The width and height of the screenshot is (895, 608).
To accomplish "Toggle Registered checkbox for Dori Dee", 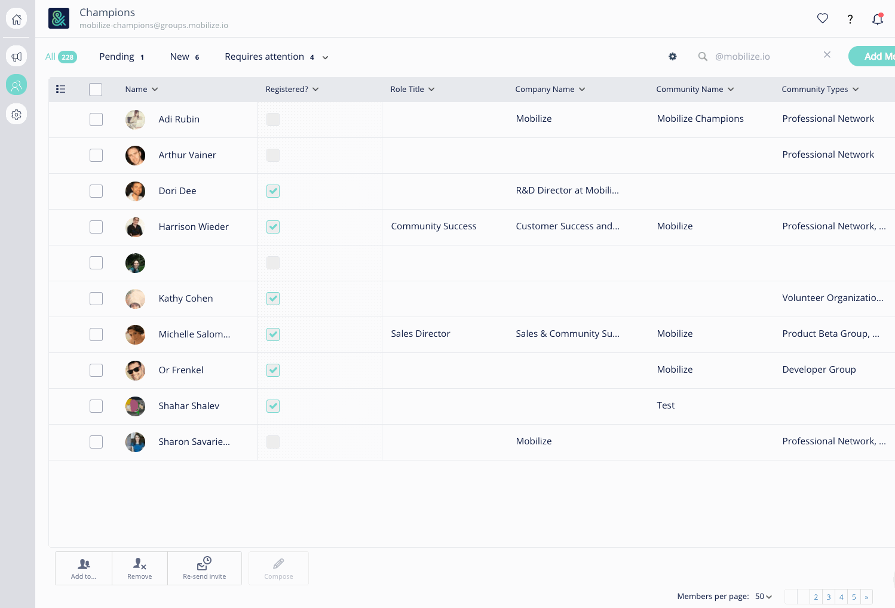I will pos(273,191).
